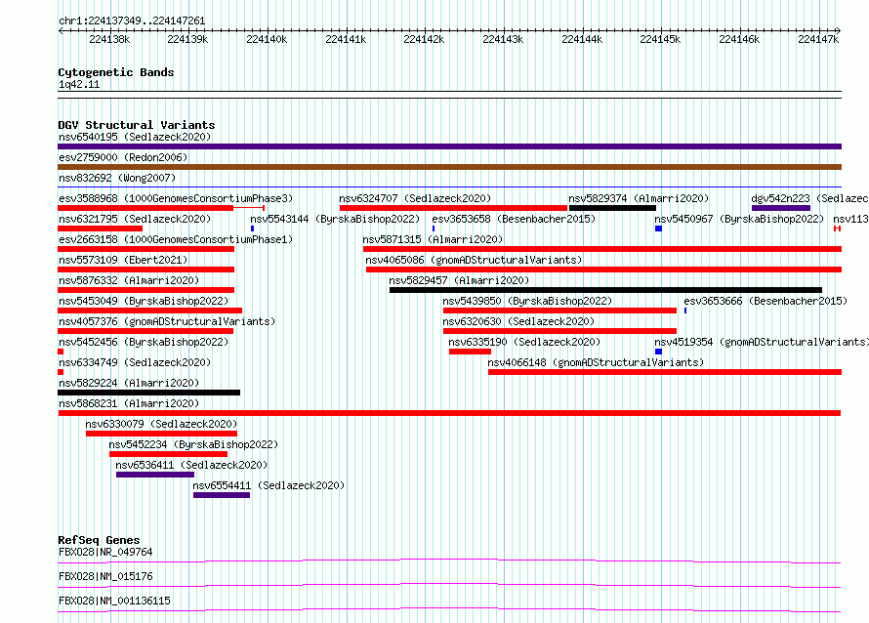Click the nsv5573109 (Ebert2021) label
869x623 pixels.
[x=123, y=260]
